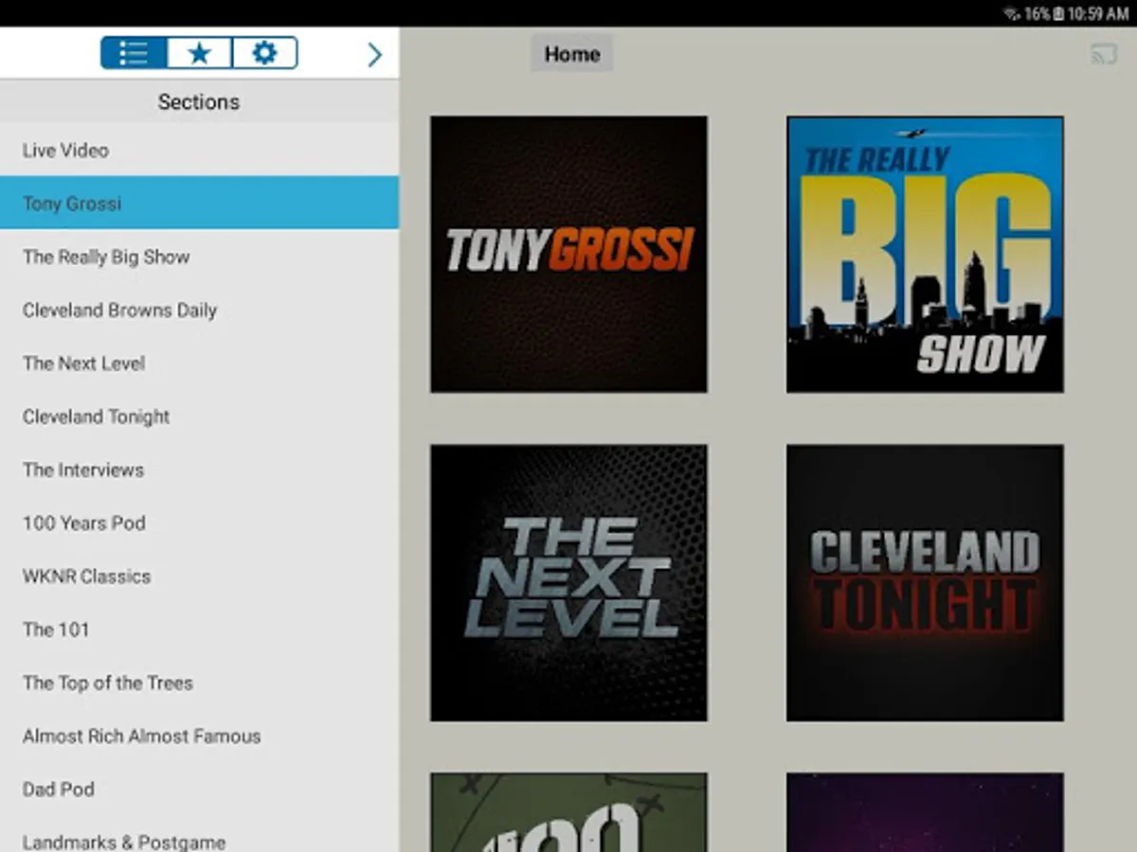Image resolution: width=1137 pixels, height=852 pixels.
Task: Check the battery status icon
Action: [1058, 14]
